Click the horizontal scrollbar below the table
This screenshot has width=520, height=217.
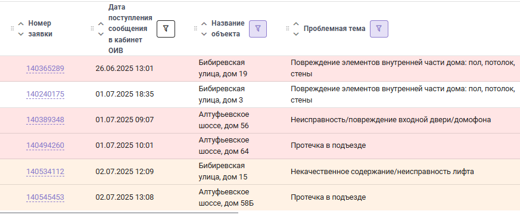(119, 212)
